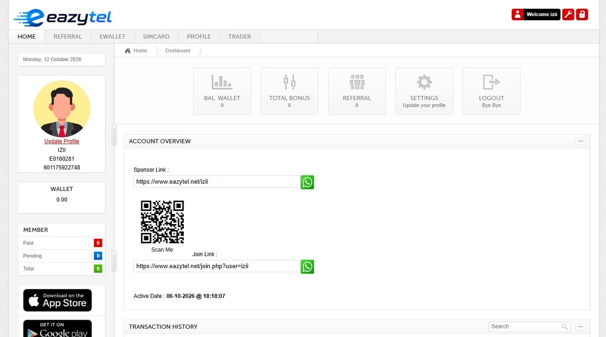The width and height of the screenshot is (606, 337).
Task: Share Join Link via WhatsApp icon
Action: (307, 266)
